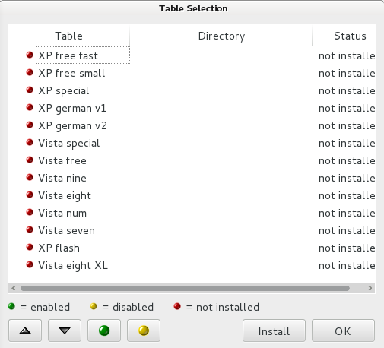Image resolution: width=384 pixels, height=348 pixels.
Task: Click the yellow disable button
Action: [144, 331]
